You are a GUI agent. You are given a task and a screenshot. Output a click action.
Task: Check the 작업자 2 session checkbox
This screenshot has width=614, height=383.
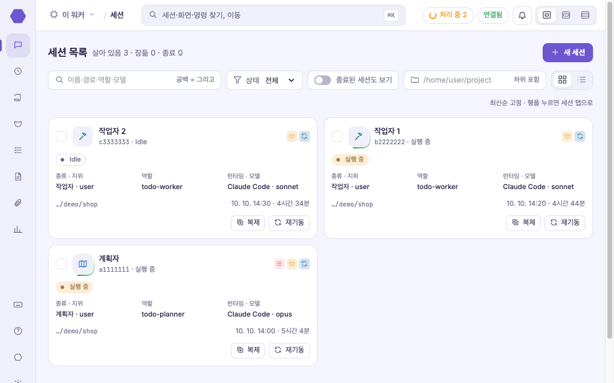tap(61, 136)
